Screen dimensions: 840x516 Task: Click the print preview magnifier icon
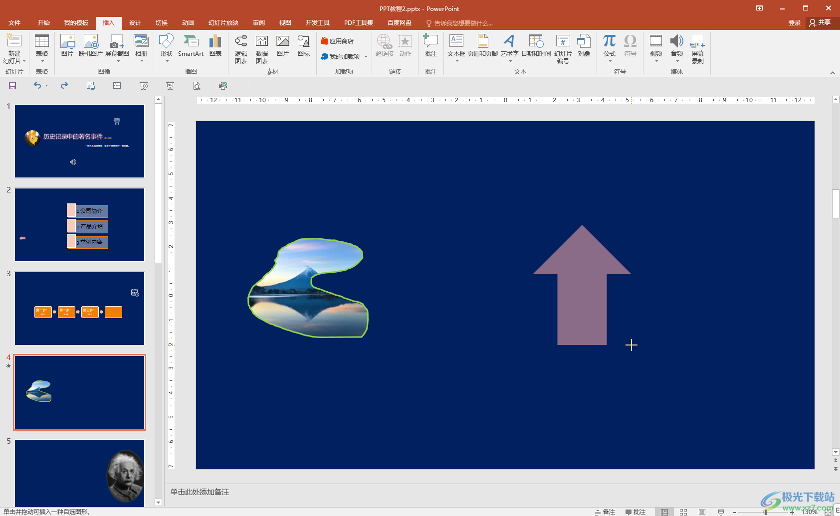tap(197, 86)
